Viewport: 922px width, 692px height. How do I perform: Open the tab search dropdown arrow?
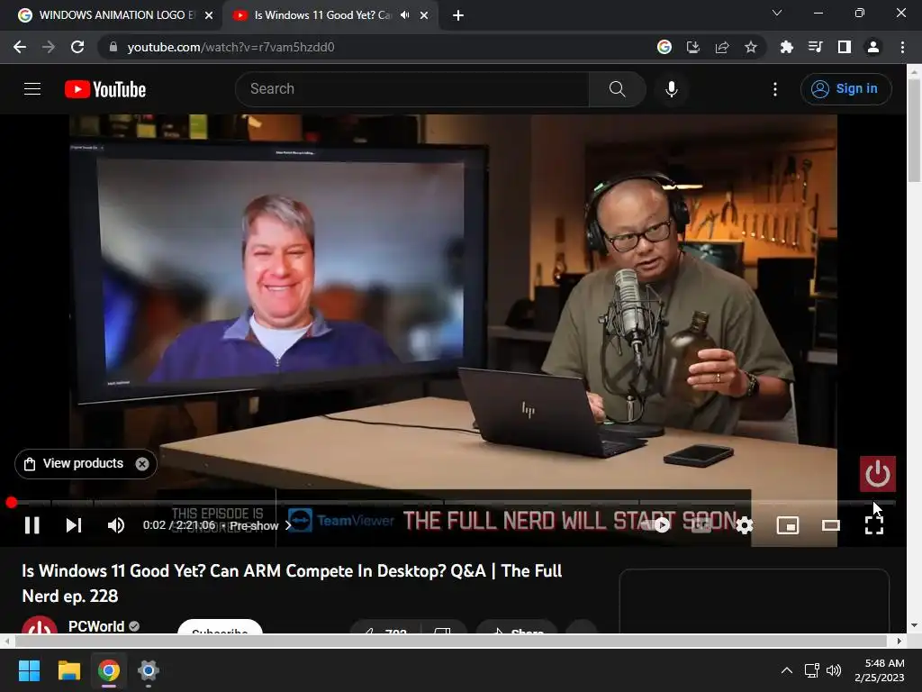pyautogui.click(x=777, y=13)
